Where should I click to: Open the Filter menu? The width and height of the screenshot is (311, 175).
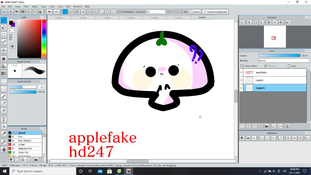pos(26,7)
